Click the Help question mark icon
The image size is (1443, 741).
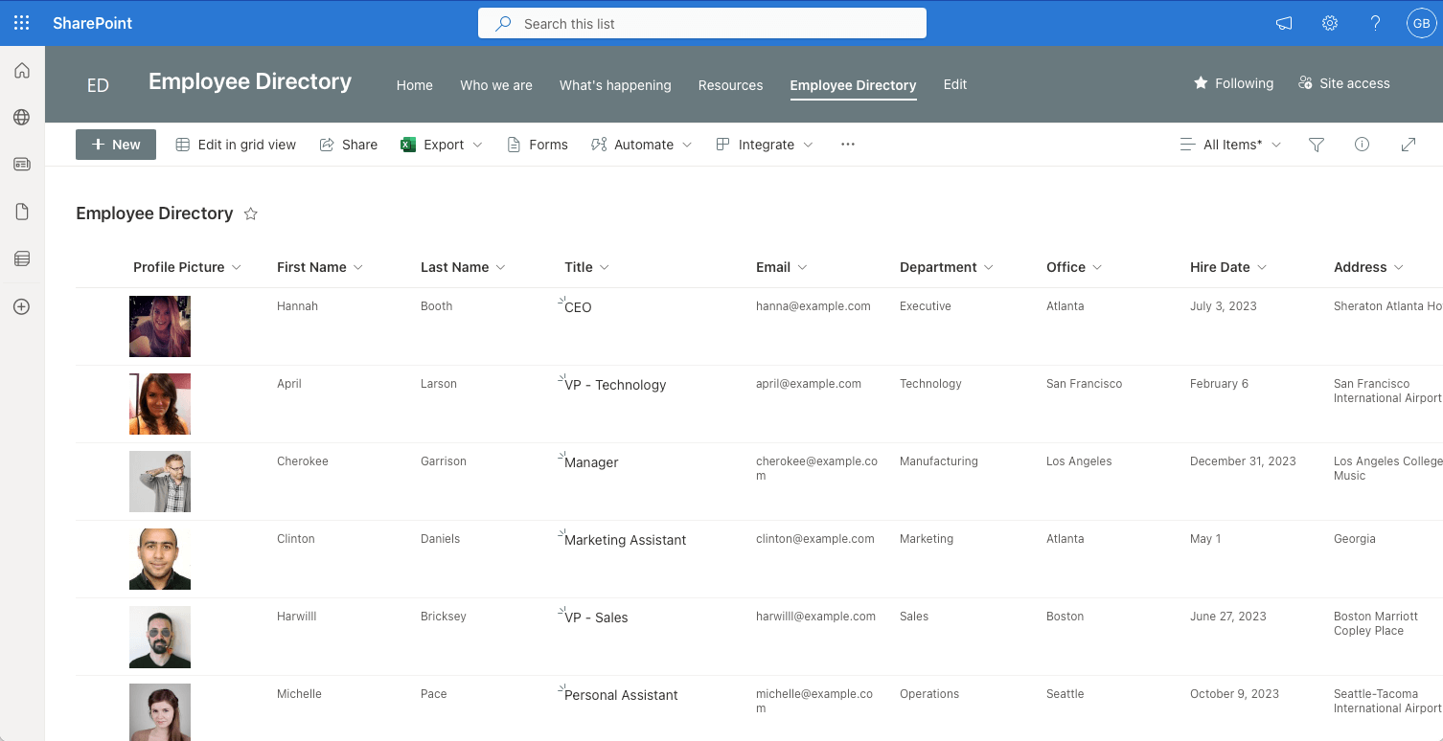point(1375,23)
